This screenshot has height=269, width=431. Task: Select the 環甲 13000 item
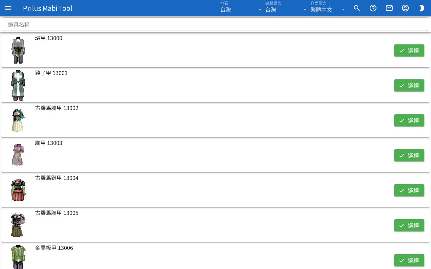tap(409, 50)
